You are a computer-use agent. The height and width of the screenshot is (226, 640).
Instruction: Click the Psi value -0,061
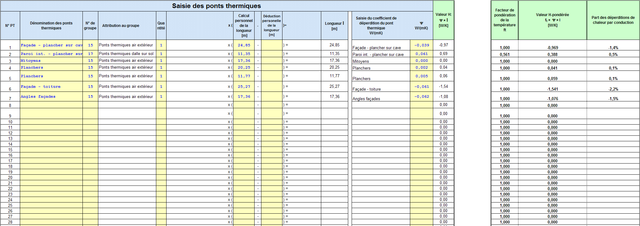422,87
